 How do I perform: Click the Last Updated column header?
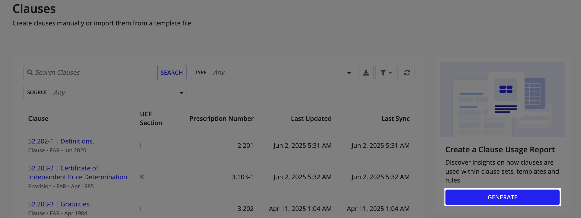tap(311, 119)
